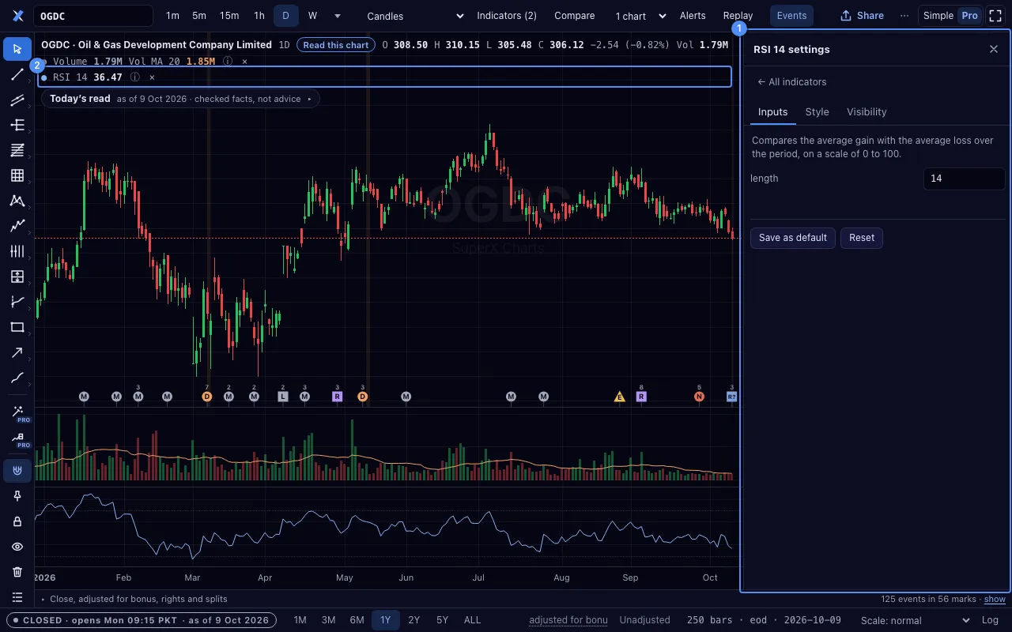This screenshot has height=632, width=1012.
Task: Enter fullscreen mode icon
Action: (x=996, y=16)
